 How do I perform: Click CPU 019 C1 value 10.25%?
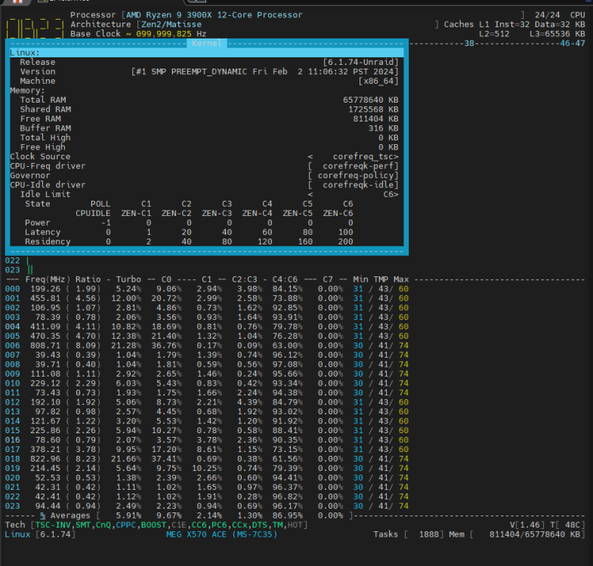[x=207, y=468]
